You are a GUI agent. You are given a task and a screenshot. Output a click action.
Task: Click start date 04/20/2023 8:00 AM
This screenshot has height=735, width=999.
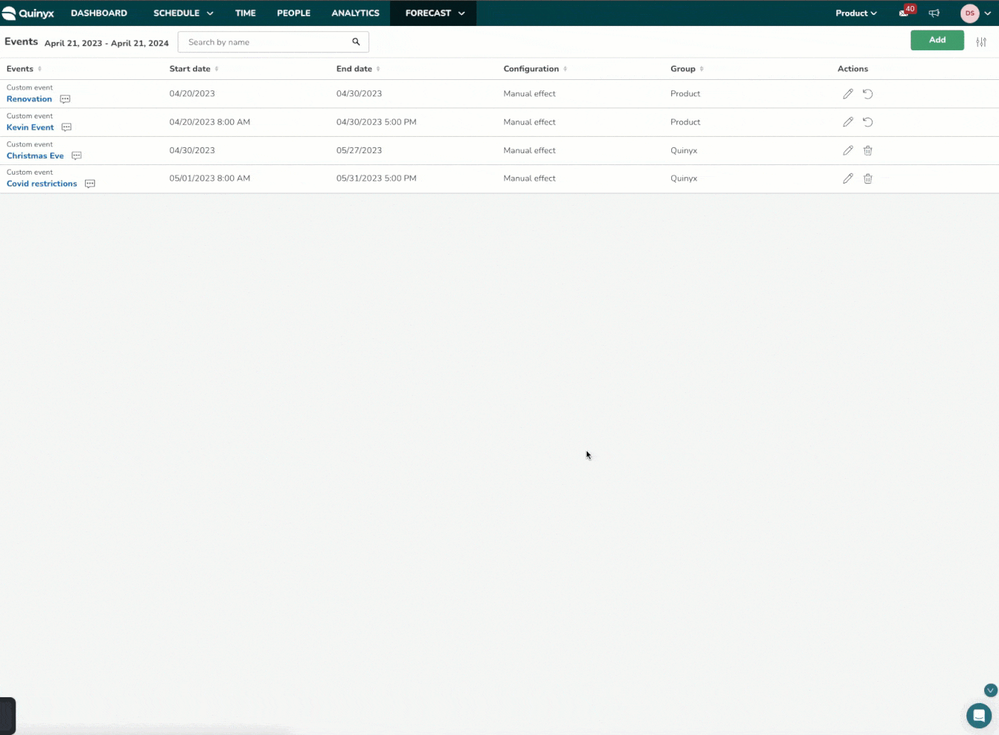point(209,122)
